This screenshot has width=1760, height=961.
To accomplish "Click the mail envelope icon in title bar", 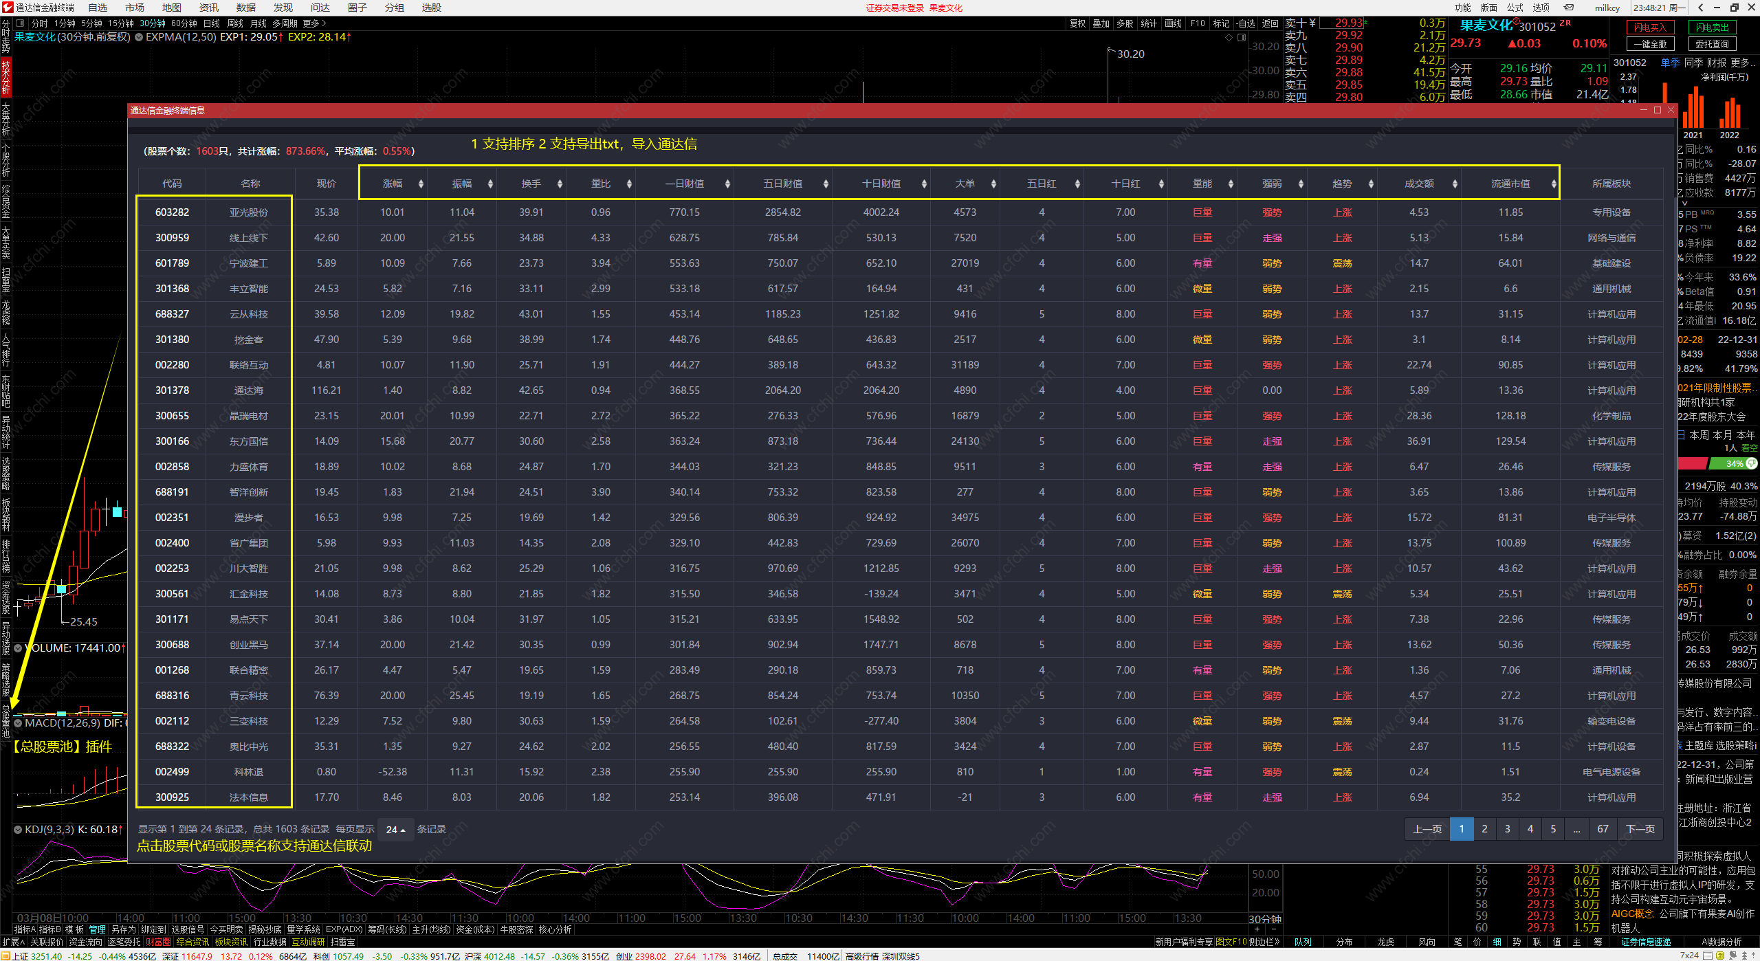I will [x=1569, y=8].
